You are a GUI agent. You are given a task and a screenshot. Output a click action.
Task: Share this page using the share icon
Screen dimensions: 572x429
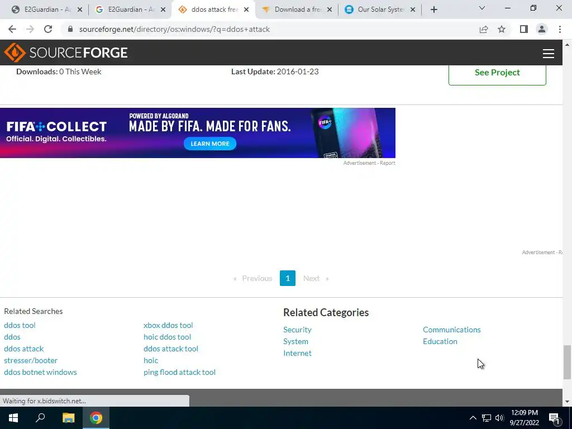pos(484,29)
